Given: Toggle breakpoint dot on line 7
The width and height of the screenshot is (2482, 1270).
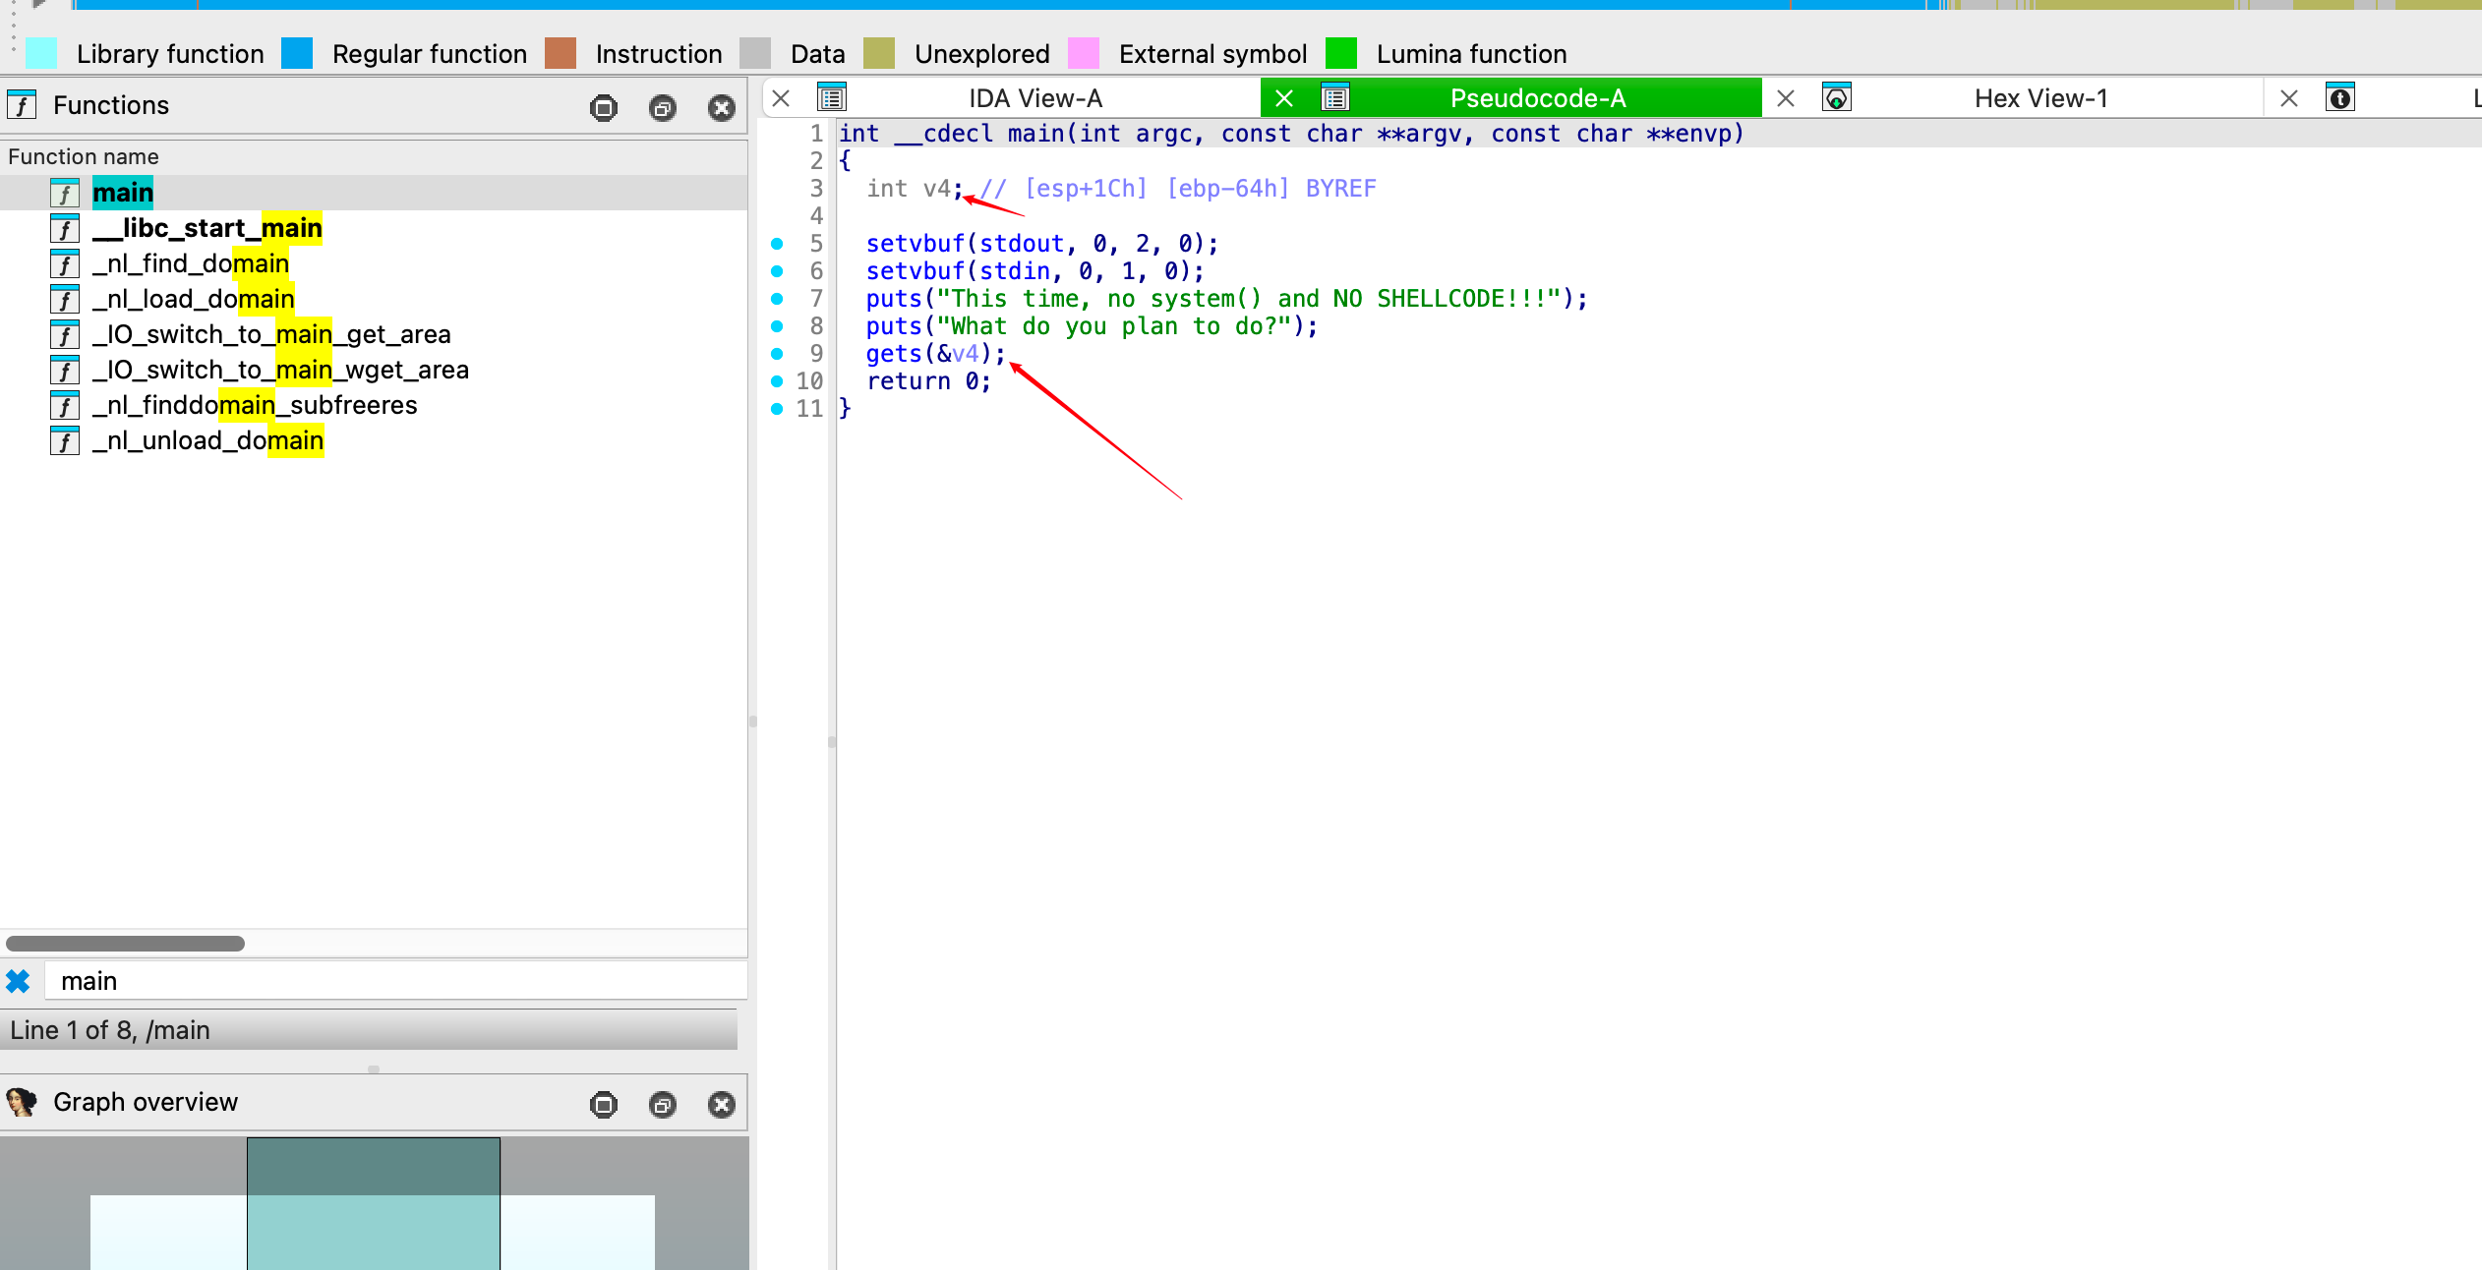Looking at the screenshot, I should (x=777, y=298).
